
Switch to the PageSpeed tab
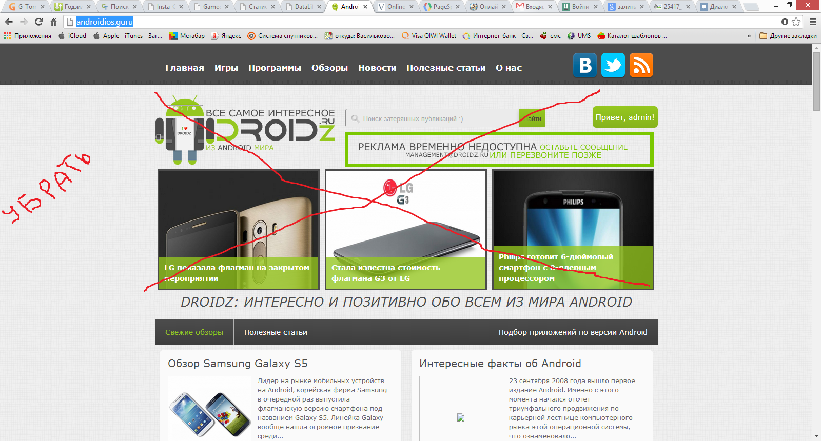tap(442, 7)
